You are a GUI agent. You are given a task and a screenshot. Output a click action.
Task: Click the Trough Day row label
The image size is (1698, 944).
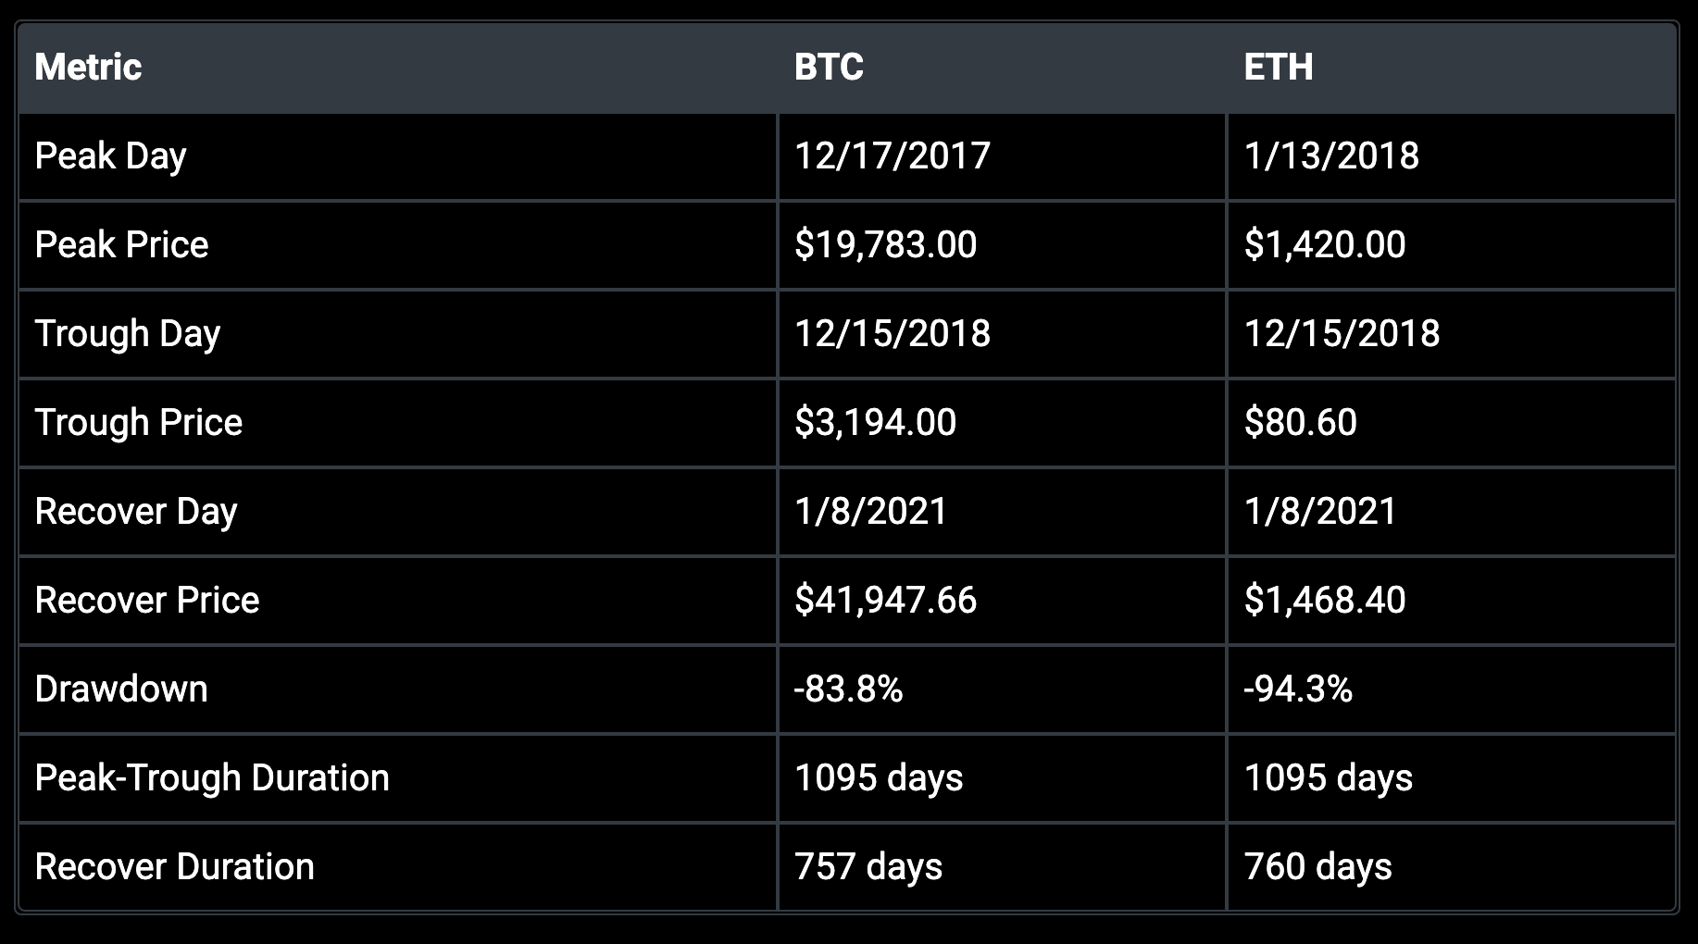(x=128, y=334)
